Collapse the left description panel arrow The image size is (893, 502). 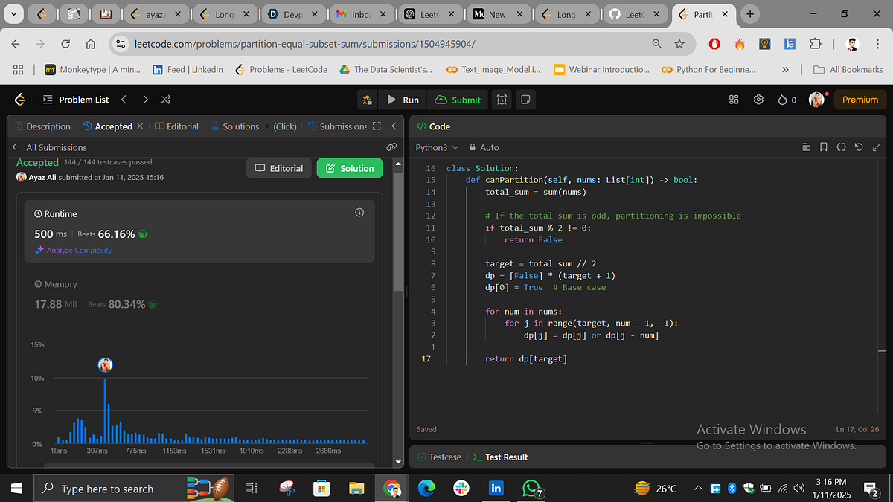pyautogui.click(x=394, y=125)
